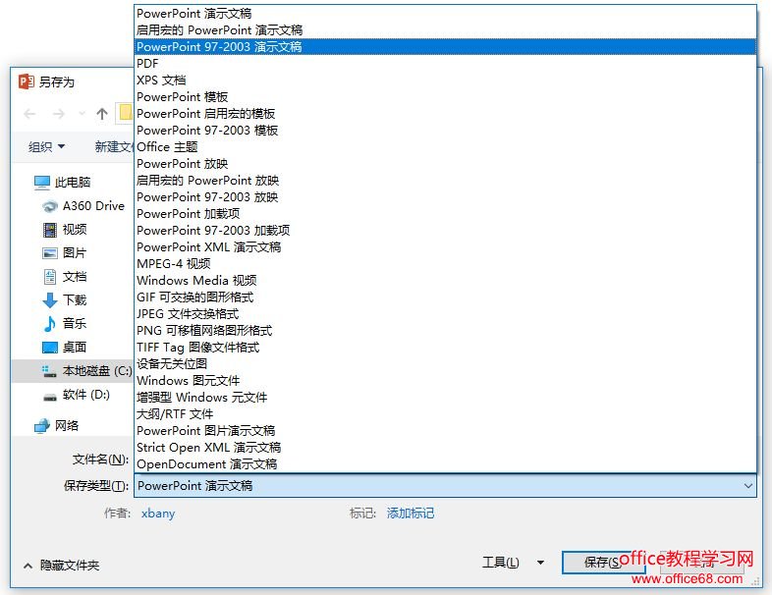Click the A360 Drive icon
The width and height of the screenshot is (772, 595).
point(50,206)
